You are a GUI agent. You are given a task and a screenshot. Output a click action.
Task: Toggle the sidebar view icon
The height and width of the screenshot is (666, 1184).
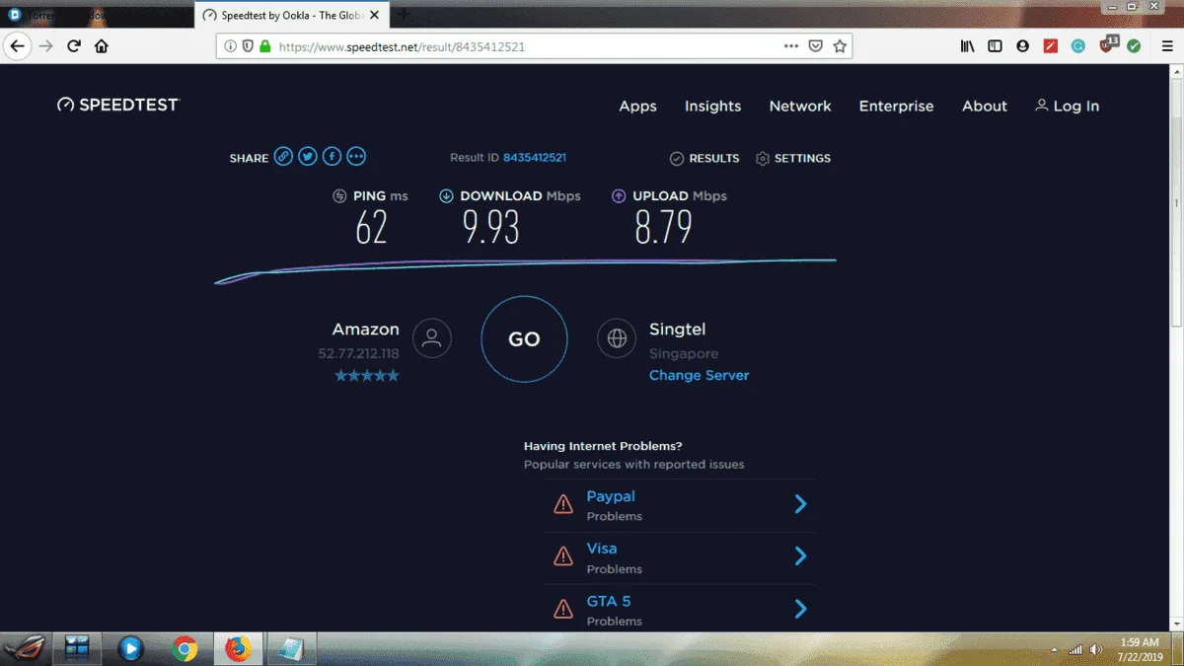click(x=996, y=46)
